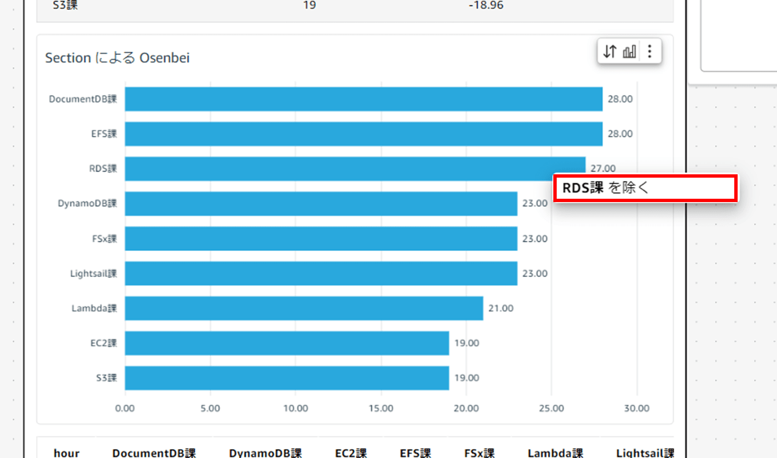Viewport: 777px width, 458px height.
Task: Click the EC2課 bar
Action: tap(287, 343)
